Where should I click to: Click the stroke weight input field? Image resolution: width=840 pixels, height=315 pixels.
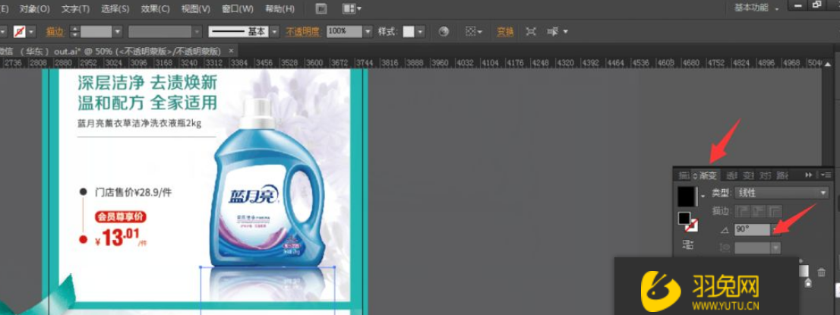[96, 32]
